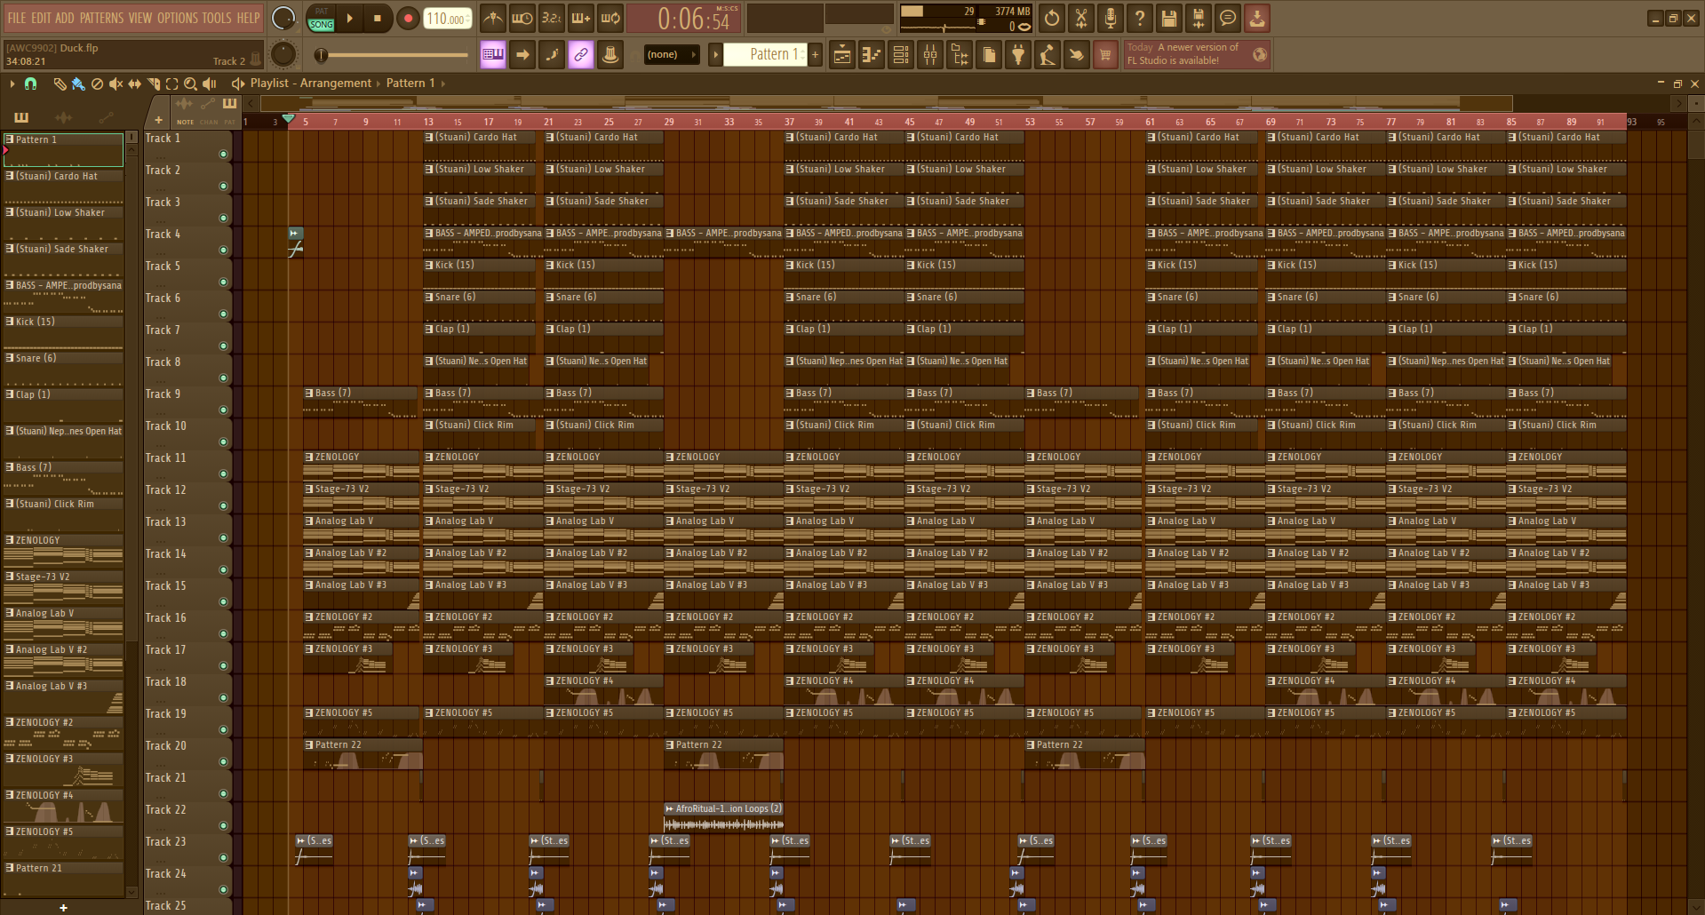Open the newer version available notification

(x=1197, y=54)
